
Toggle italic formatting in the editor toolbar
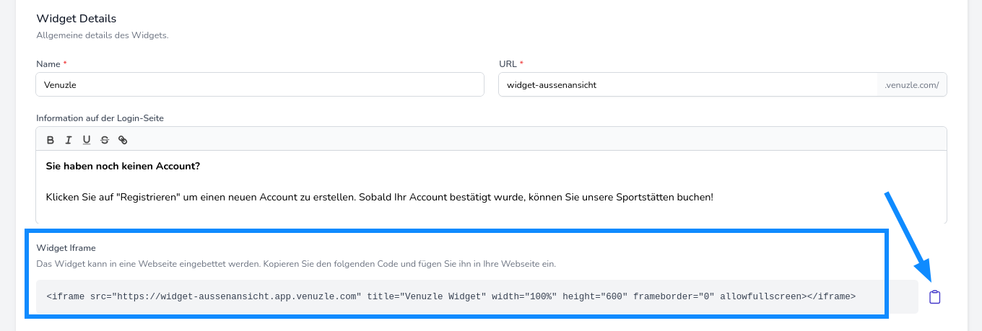(69, 140)
